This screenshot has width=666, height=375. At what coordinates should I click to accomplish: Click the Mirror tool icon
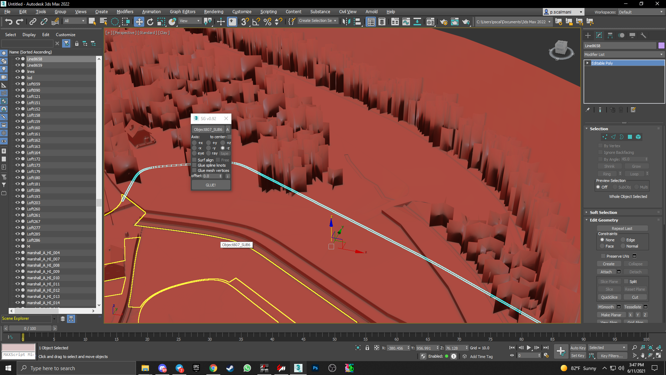coord(346,22)
